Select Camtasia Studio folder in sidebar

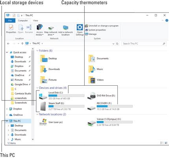23,94
